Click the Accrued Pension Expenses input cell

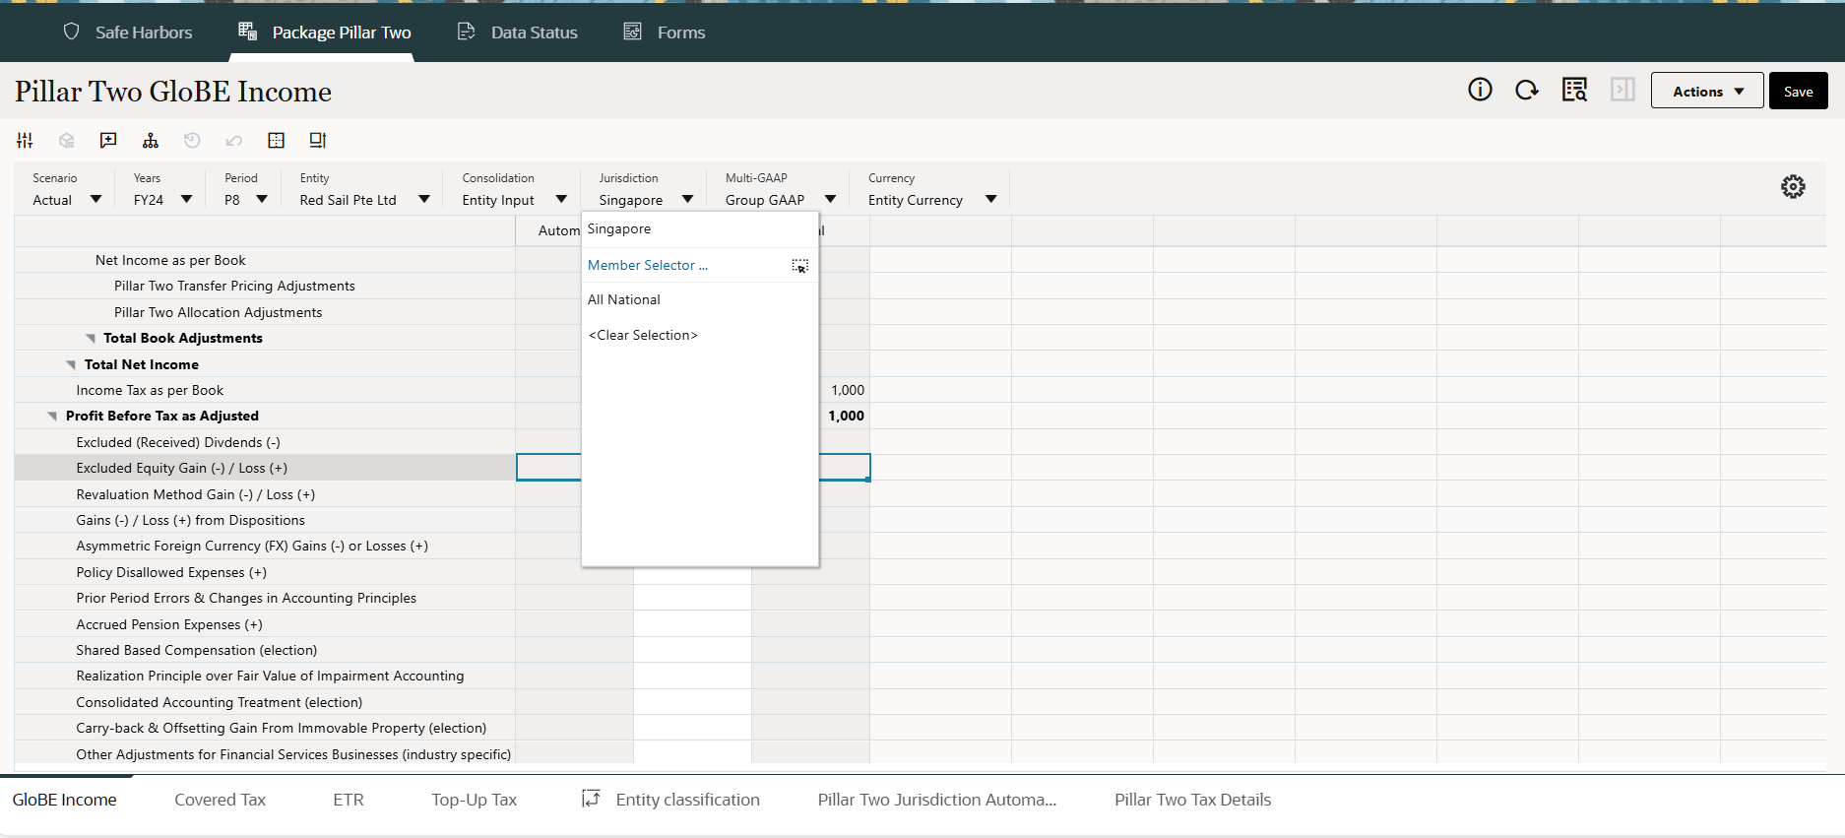[x=692, y=624]
